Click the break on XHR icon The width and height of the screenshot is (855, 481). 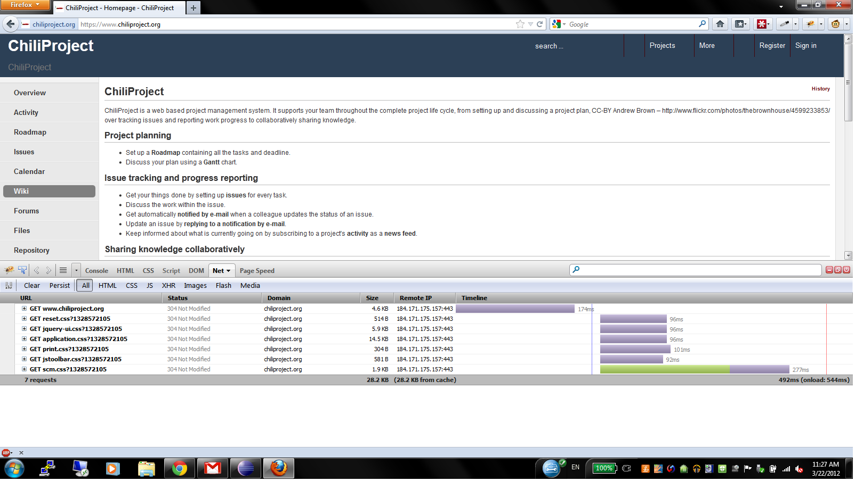click(x=9, y=286)
